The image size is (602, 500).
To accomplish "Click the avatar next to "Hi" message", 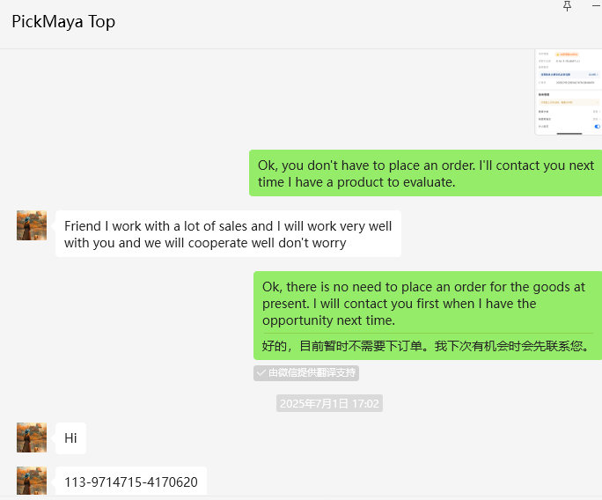I will click(32, 437).
